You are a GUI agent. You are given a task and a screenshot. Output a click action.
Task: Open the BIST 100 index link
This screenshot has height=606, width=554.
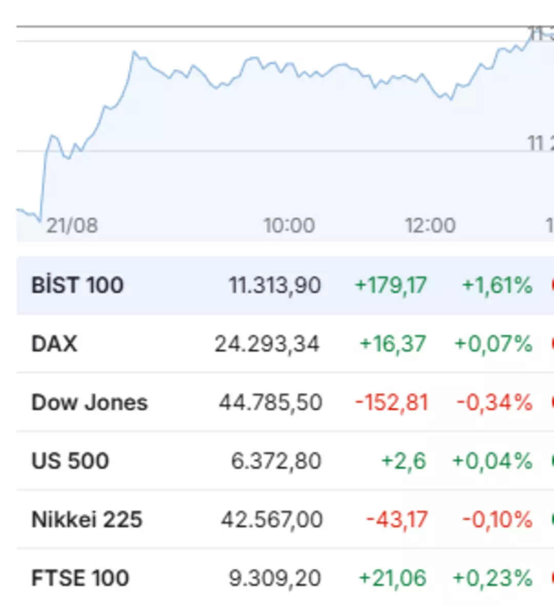pyautogui.click(x=77, y=285)
